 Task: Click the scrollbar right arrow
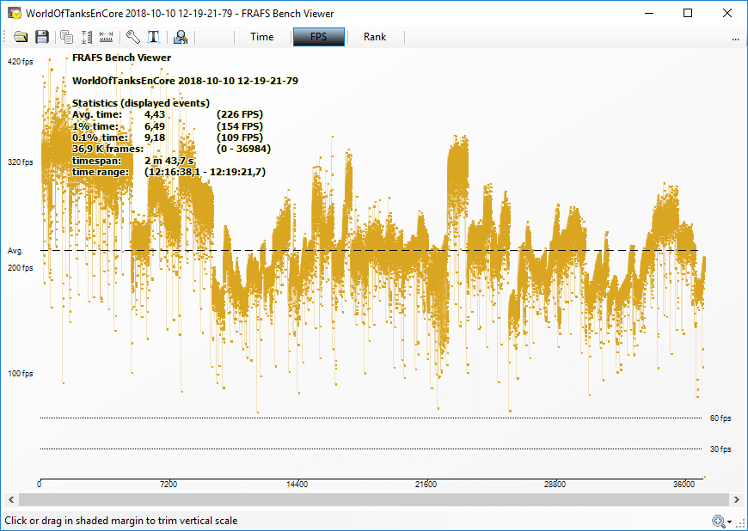pos(736,499)
